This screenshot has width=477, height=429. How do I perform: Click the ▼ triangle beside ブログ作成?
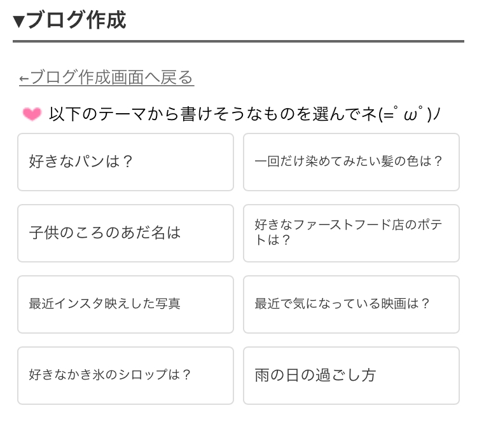click(19, 21)
